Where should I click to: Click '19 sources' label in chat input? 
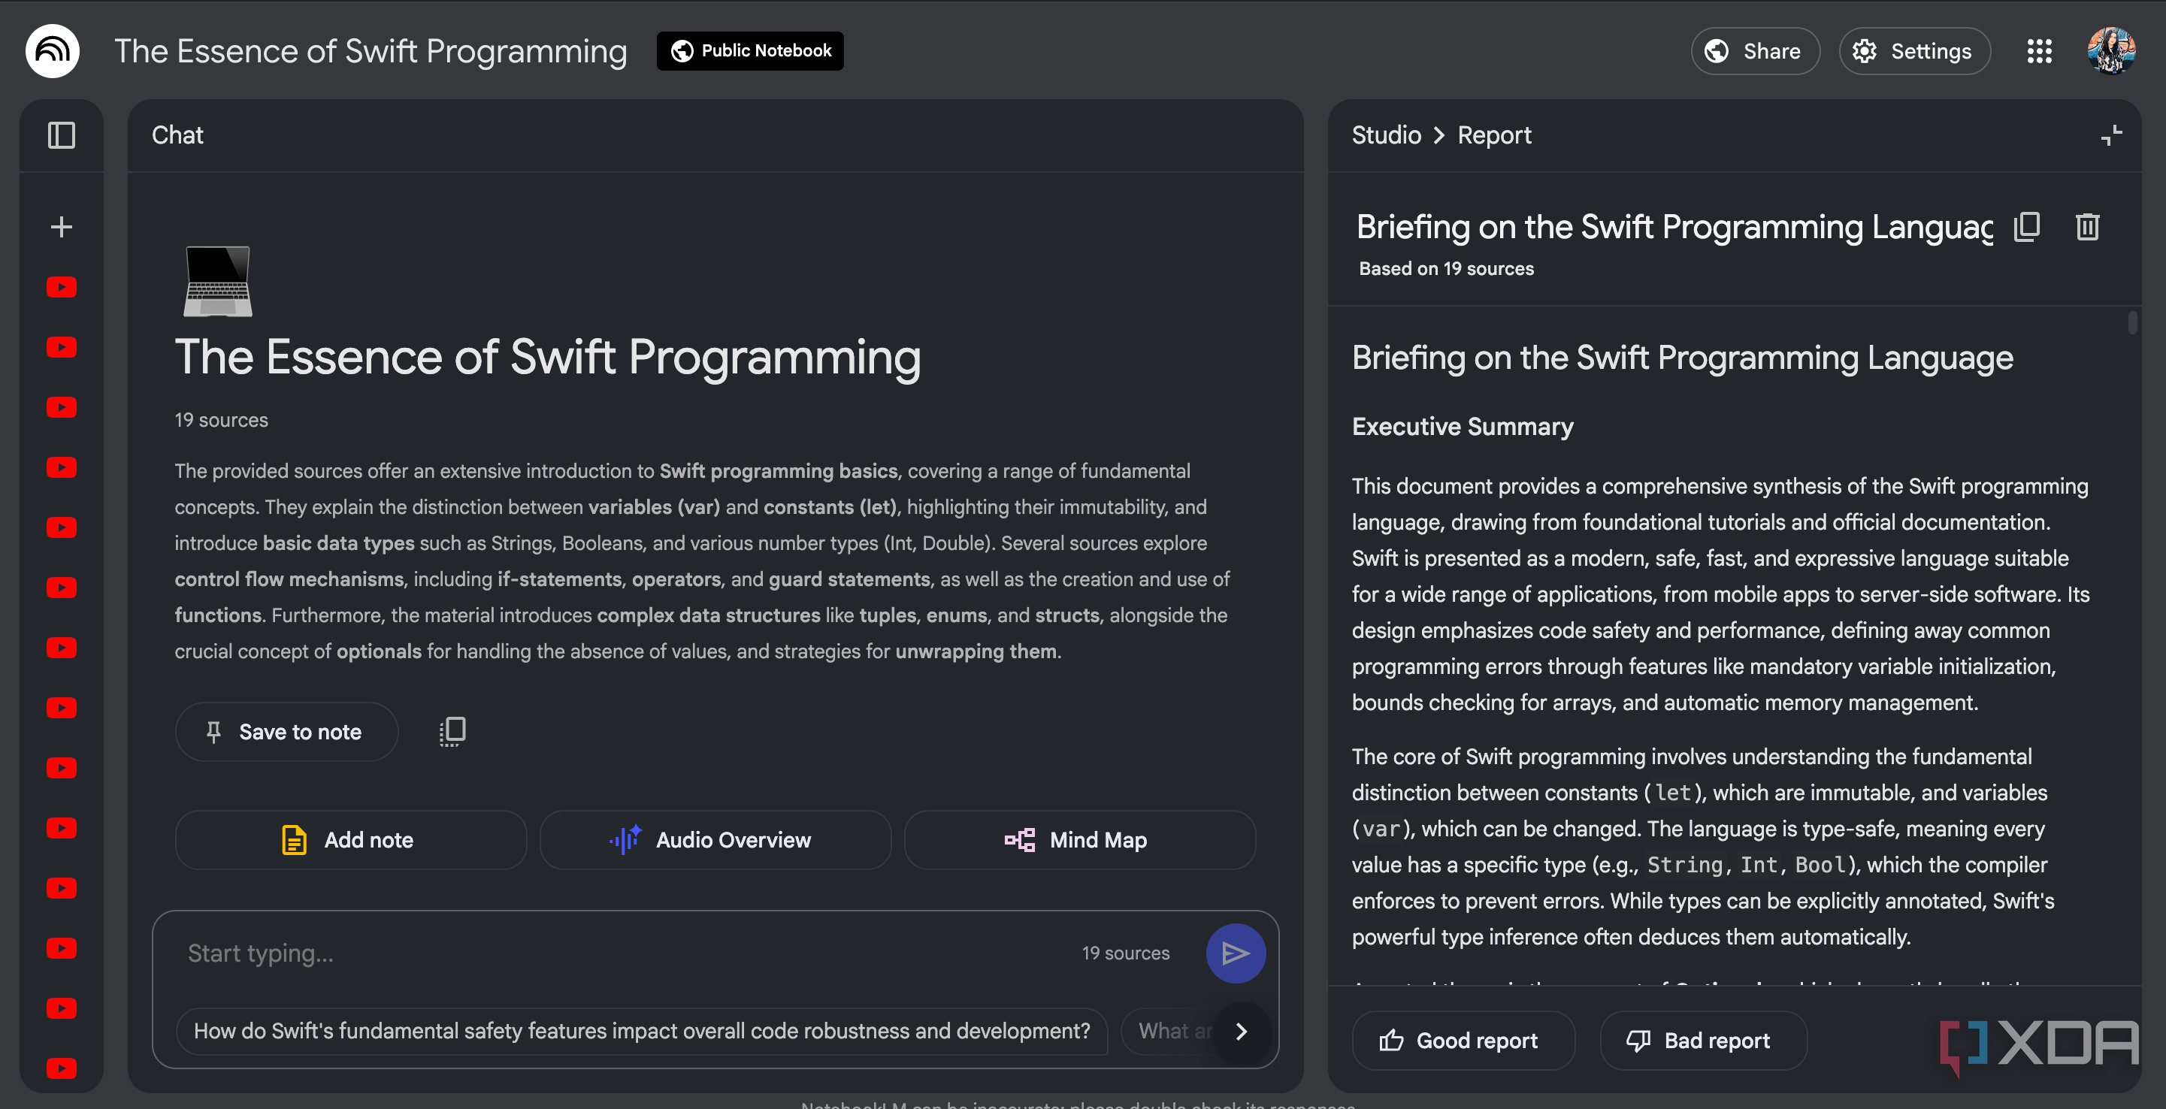click(x=1125, y=953)
